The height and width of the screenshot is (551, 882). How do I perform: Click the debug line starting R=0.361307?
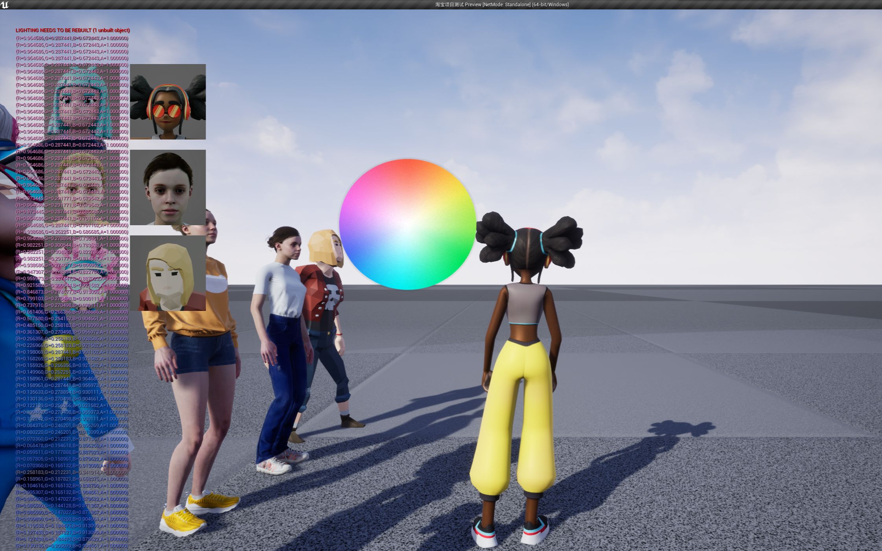[x=72, y=332]
